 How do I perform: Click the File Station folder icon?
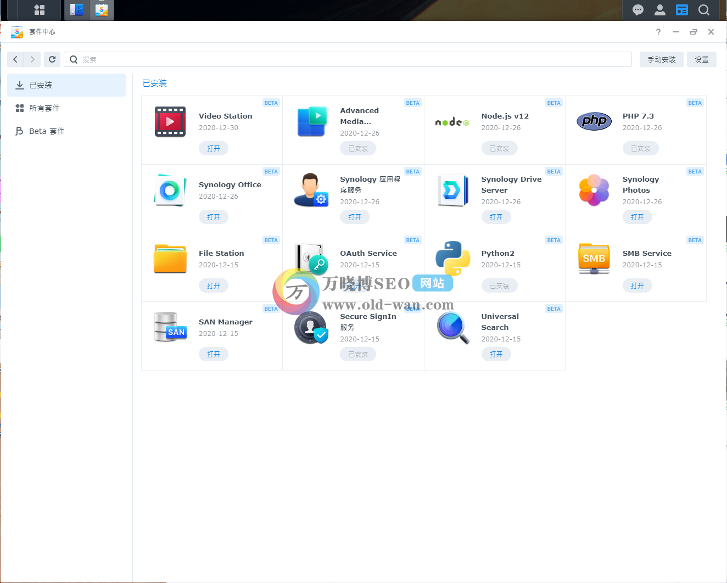click(170, 259)
